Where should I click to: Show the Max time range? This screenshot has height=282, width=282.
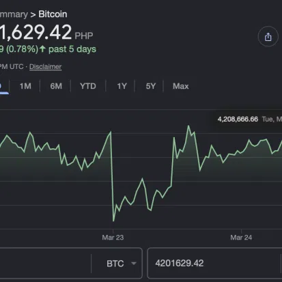181,86
